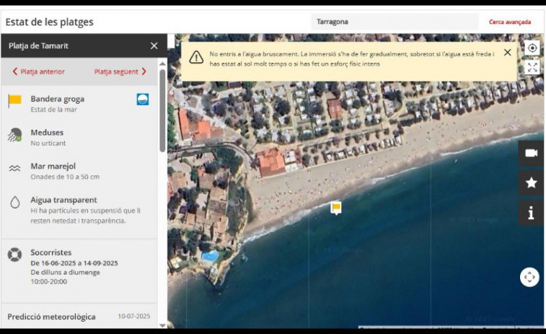
Task: Click the Aigua transparent droplet icon
Action: tap(14, 202)
